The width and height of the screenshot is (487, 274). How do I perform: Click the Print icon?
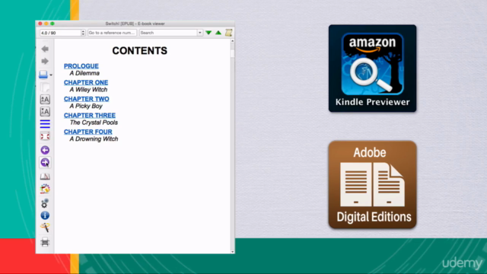(45, 242)
